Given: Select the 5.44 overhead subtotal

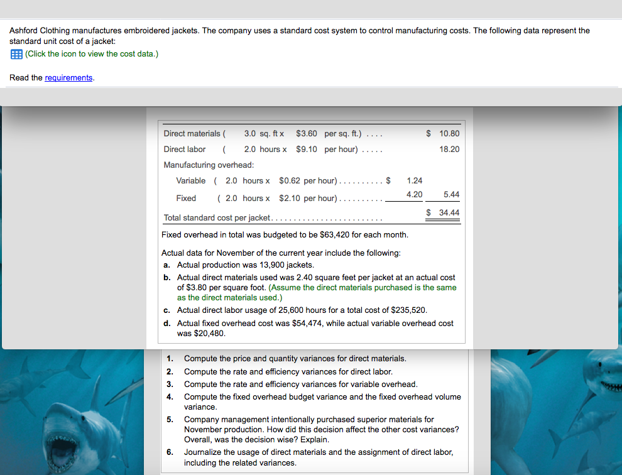Looking at the screenshot, I should click(452, 195).
